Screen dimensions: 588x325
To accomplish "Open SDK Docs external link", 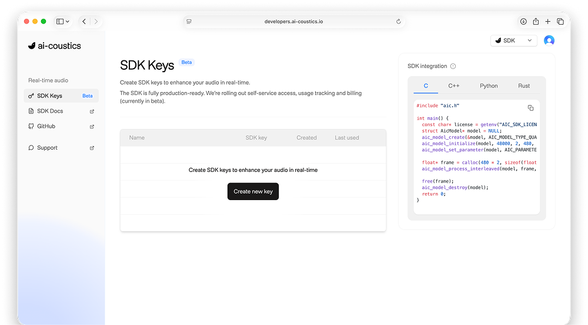I will click(x=51, y=111).
